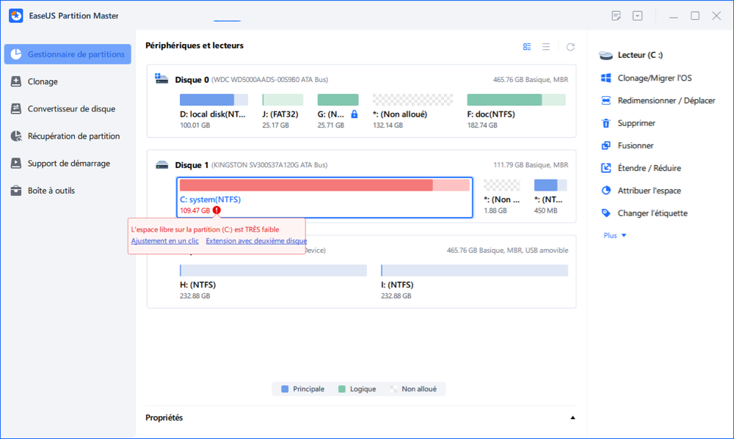Click the red low-space warning icon
Image resolution: width=734 pixels, height=439 pixels.
pos(217,210)
